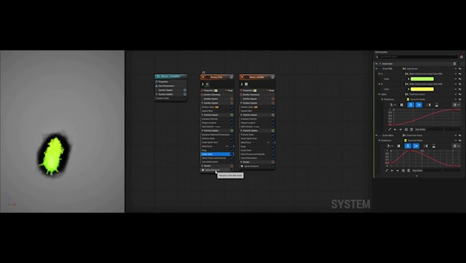
Task: Select highlighted Scale Color module in Green_Fire
Action: (x=215, y=155)
